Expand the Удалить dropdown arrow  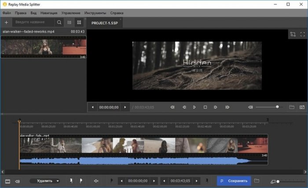(x=58, y=181)
